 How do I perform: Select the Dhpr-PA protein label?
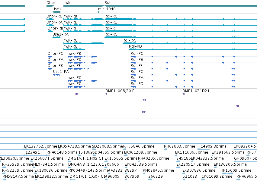click(x=56, y=60)
